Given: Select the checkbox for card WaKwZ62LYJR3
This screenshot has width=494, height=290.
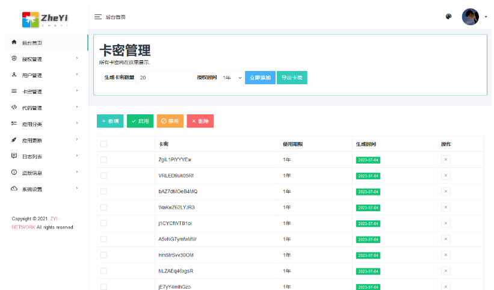Looking at the screenshot, I should point(103,207).
